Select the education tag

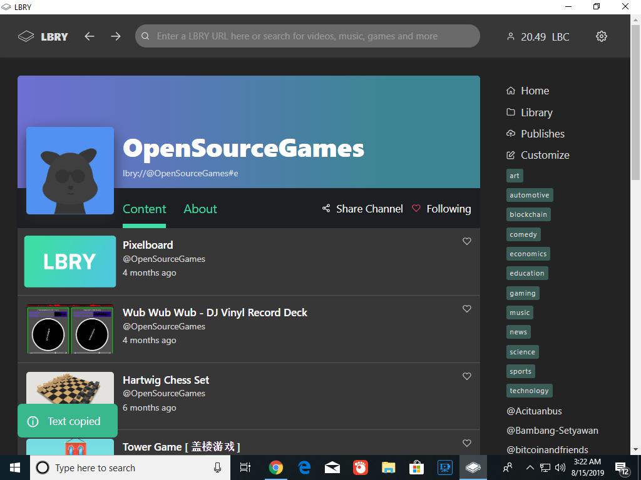(x=527, y=273)
